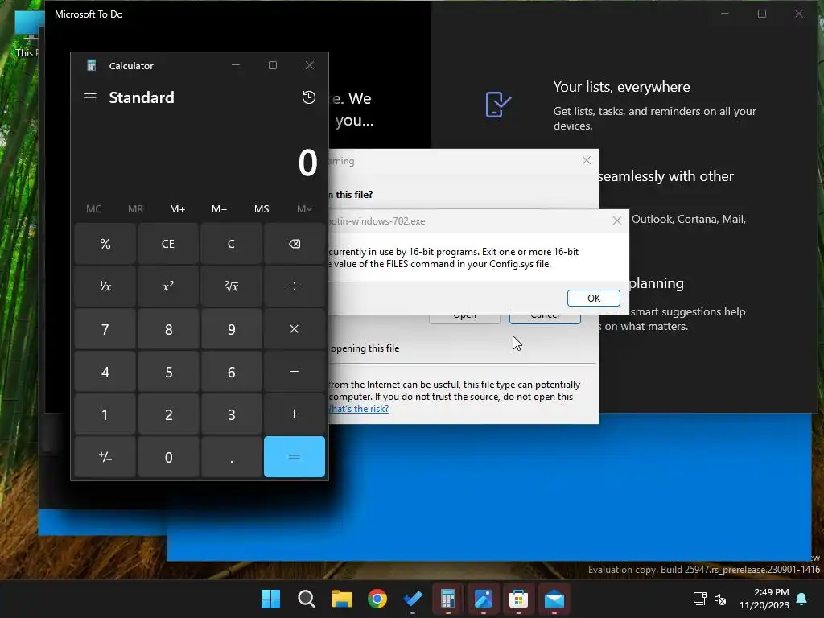Open taskbar Search

click(307, 599)
